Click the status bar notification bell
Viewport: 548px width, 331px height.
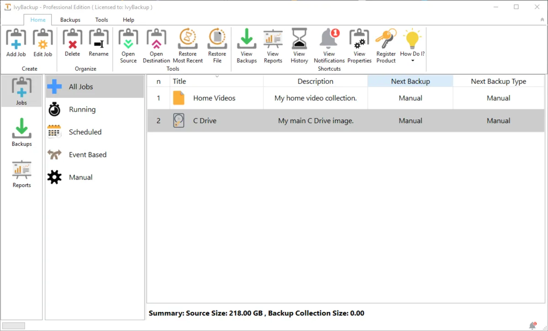[532, 326]
